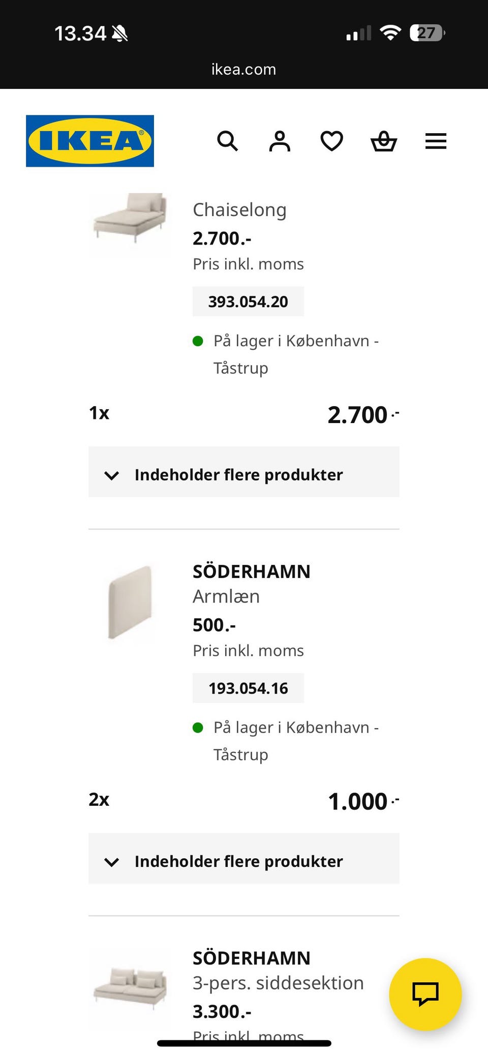Open the search magnifier icon
The image size is (488, 1057).
tap(227, 141)
